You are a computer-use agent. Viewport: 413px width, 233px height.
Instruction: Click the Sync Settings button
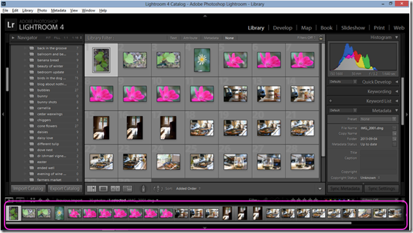click(x=382, y=189)
